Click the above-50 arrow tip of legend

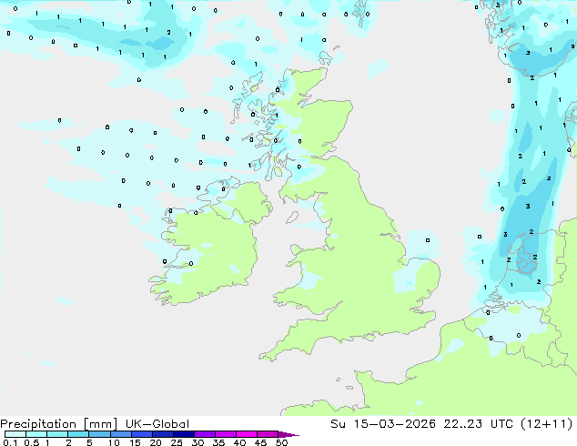coord(288,434)
